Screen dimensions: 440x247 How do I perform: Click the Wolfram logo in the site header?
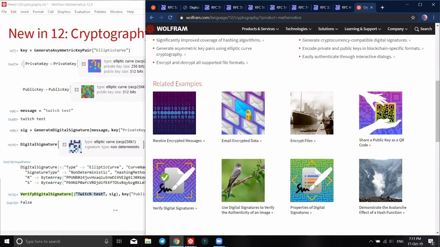pyautogui.click(x=167, y=29)
